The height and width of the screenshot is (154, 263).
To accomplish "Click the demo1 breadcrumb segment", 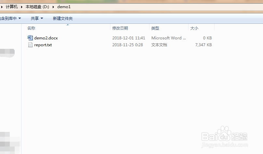I will click(x=64, y=7).
